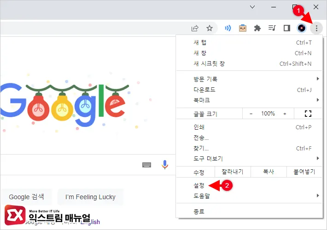Close the Chrome window
The image size is (327, 230).
tap(316, 7)
